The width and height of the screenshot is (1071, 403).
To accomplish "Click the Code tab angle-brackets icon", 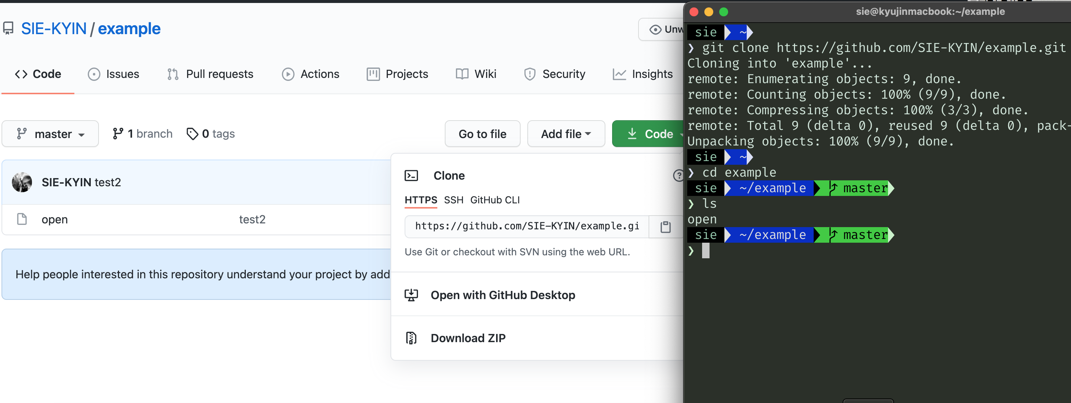I will tap(21, 74).
